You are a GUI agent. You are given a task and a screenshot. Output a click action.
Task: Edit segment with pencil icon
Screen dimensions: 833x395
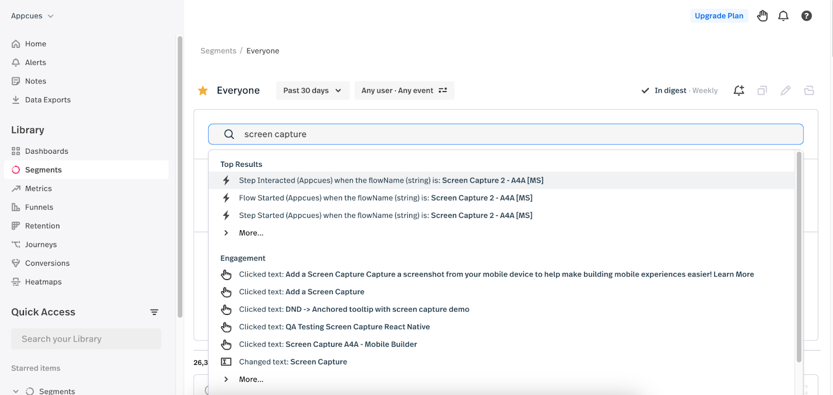tap(786, 90)
